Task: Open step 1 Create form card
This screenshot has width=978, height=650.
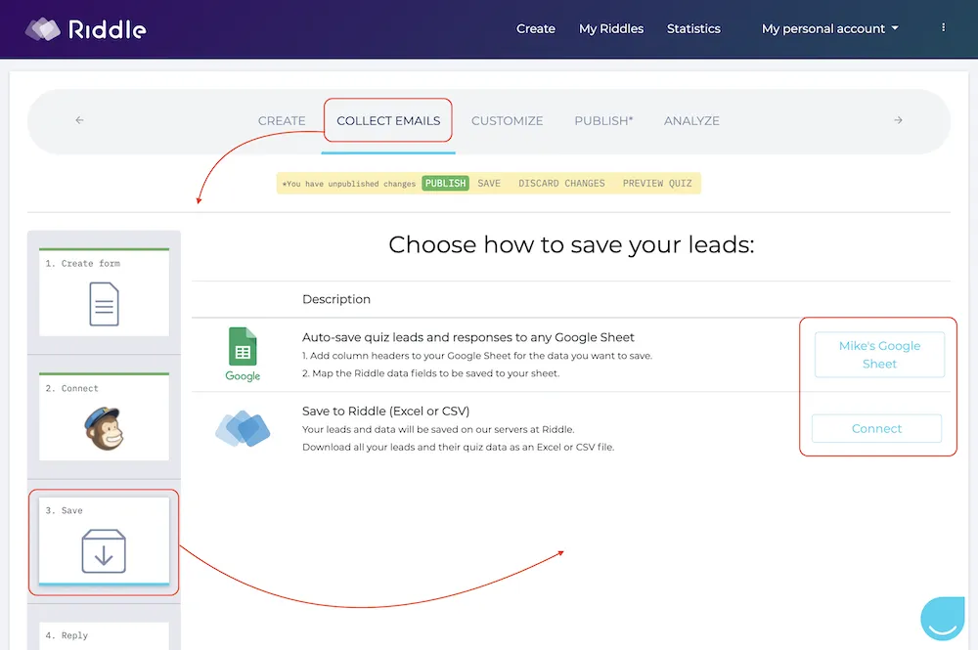Action: coord(105,292)
